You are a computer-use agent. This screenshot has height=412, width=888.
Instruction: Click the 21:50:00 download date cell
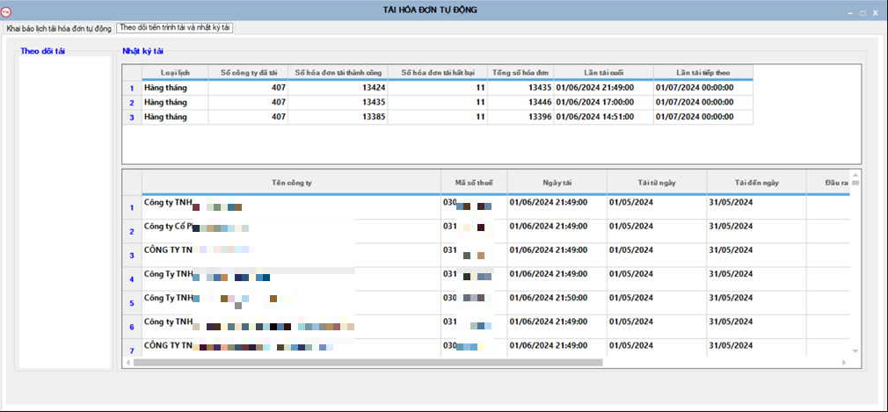[x=556, y=298]
